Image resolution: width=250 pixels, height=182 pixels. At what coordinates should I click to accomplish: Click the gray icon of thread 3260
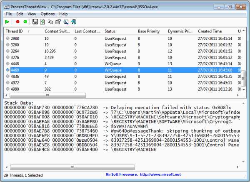(x=7, y=44)
